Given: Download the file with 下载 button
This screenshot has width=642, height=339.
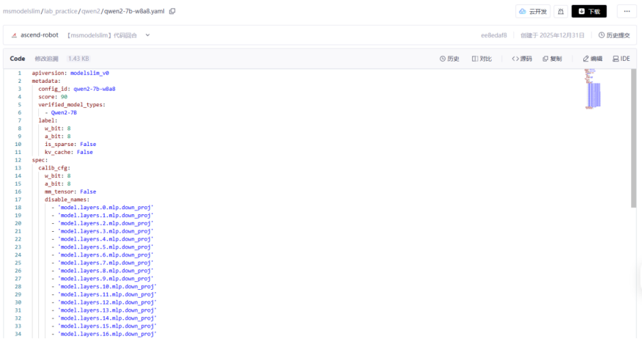Looking at the screenshot, I should [x=588, y=12].
